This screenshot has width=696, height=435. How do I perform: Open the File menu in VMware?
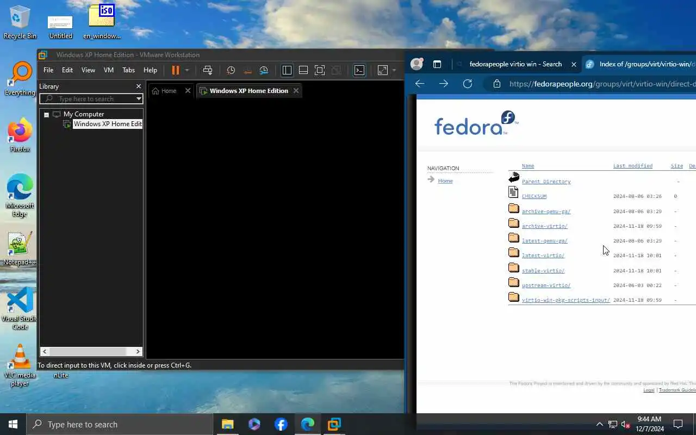tap(48, 70)
